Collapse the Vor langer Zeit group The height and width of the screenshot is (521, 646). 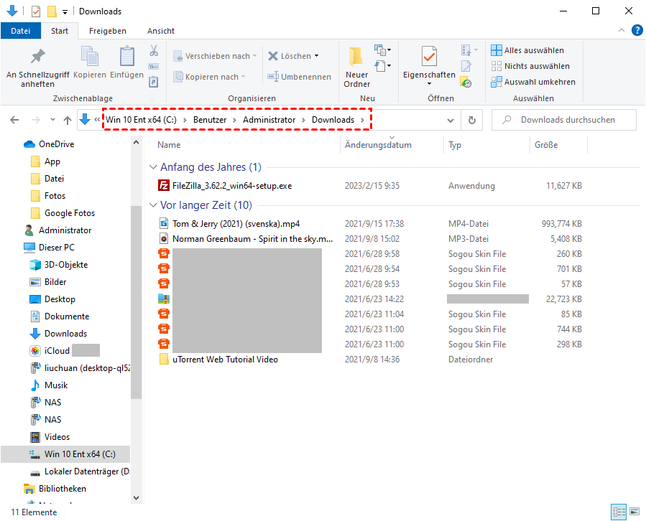click(153, 205)
